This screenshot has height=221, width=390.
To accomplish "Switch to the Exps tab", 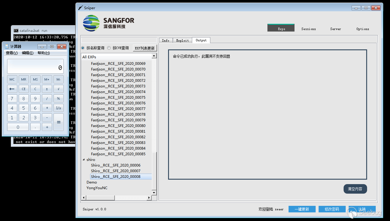I will (281, 28).
